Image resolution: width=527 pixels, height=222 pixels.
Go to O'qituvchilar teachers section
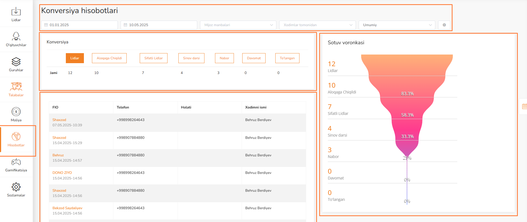coord(16,36)
